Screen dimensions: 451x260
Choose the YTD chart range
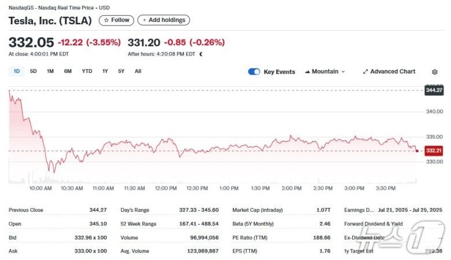click(87, 71)
